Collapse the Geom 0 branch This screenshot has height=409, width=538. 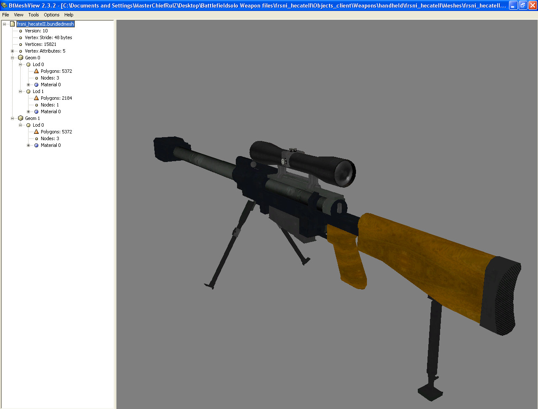(12, 58)
